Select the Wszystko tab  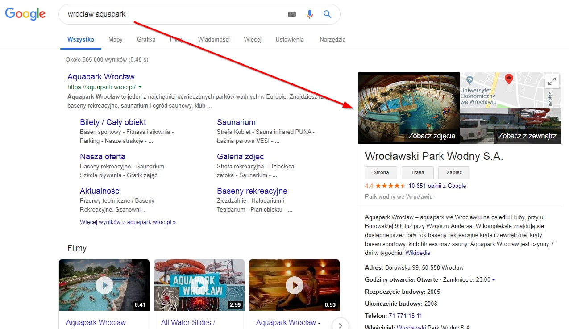tap(81, 39)
